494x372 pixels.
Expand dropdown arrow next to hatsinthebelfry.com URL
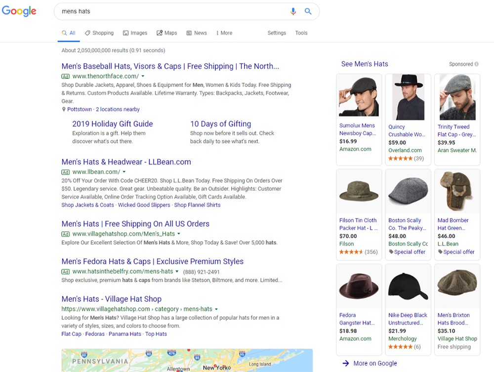[x=177, y=271]
